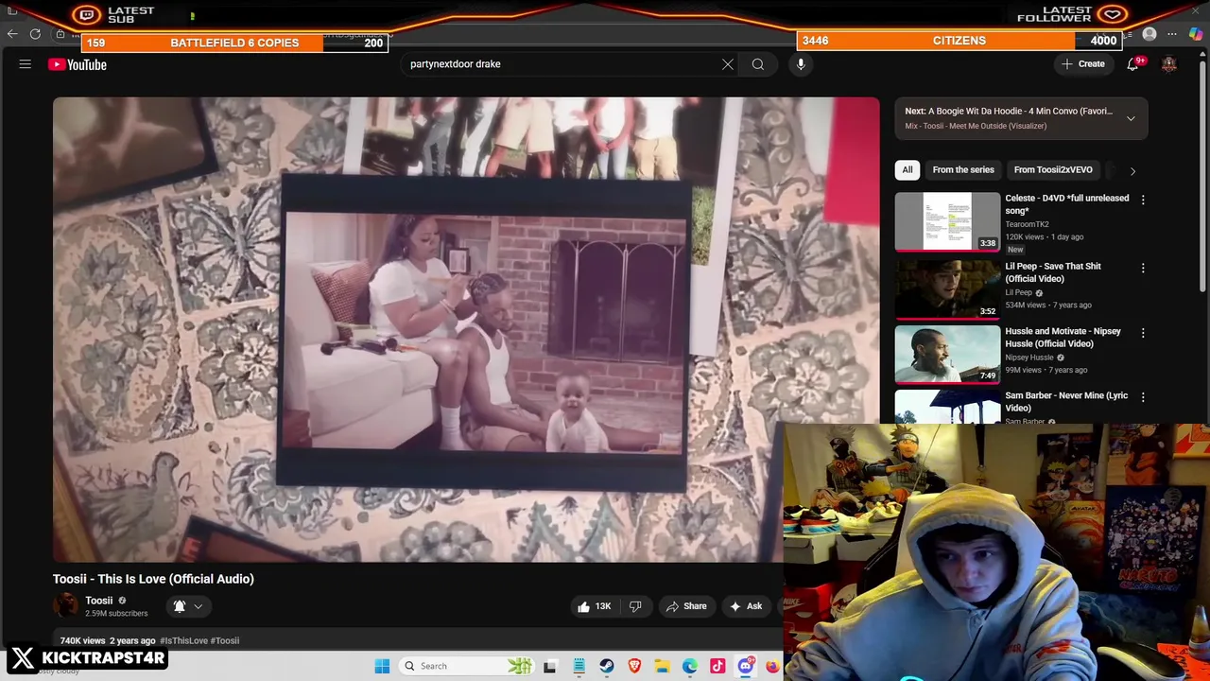Screen dimensions: 1210x681
Task: Open File Explorer from the taskbar
Action: (x=663, y=666)
